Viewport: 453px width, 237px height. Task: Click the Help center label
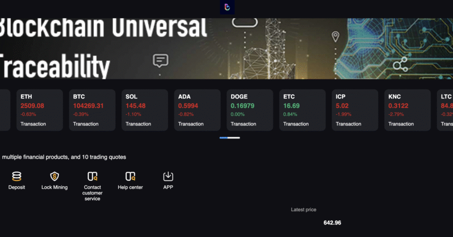pos(130,187)
